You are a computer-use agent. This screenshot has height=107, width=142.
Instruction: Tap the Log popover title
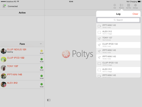[118, 14]
